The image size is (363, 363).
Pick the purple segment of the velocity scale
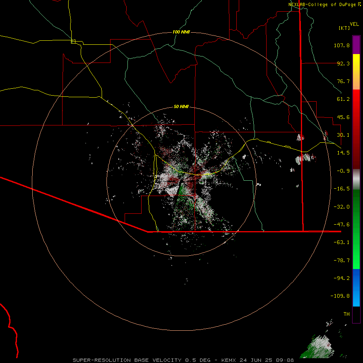tap(356, 45)
